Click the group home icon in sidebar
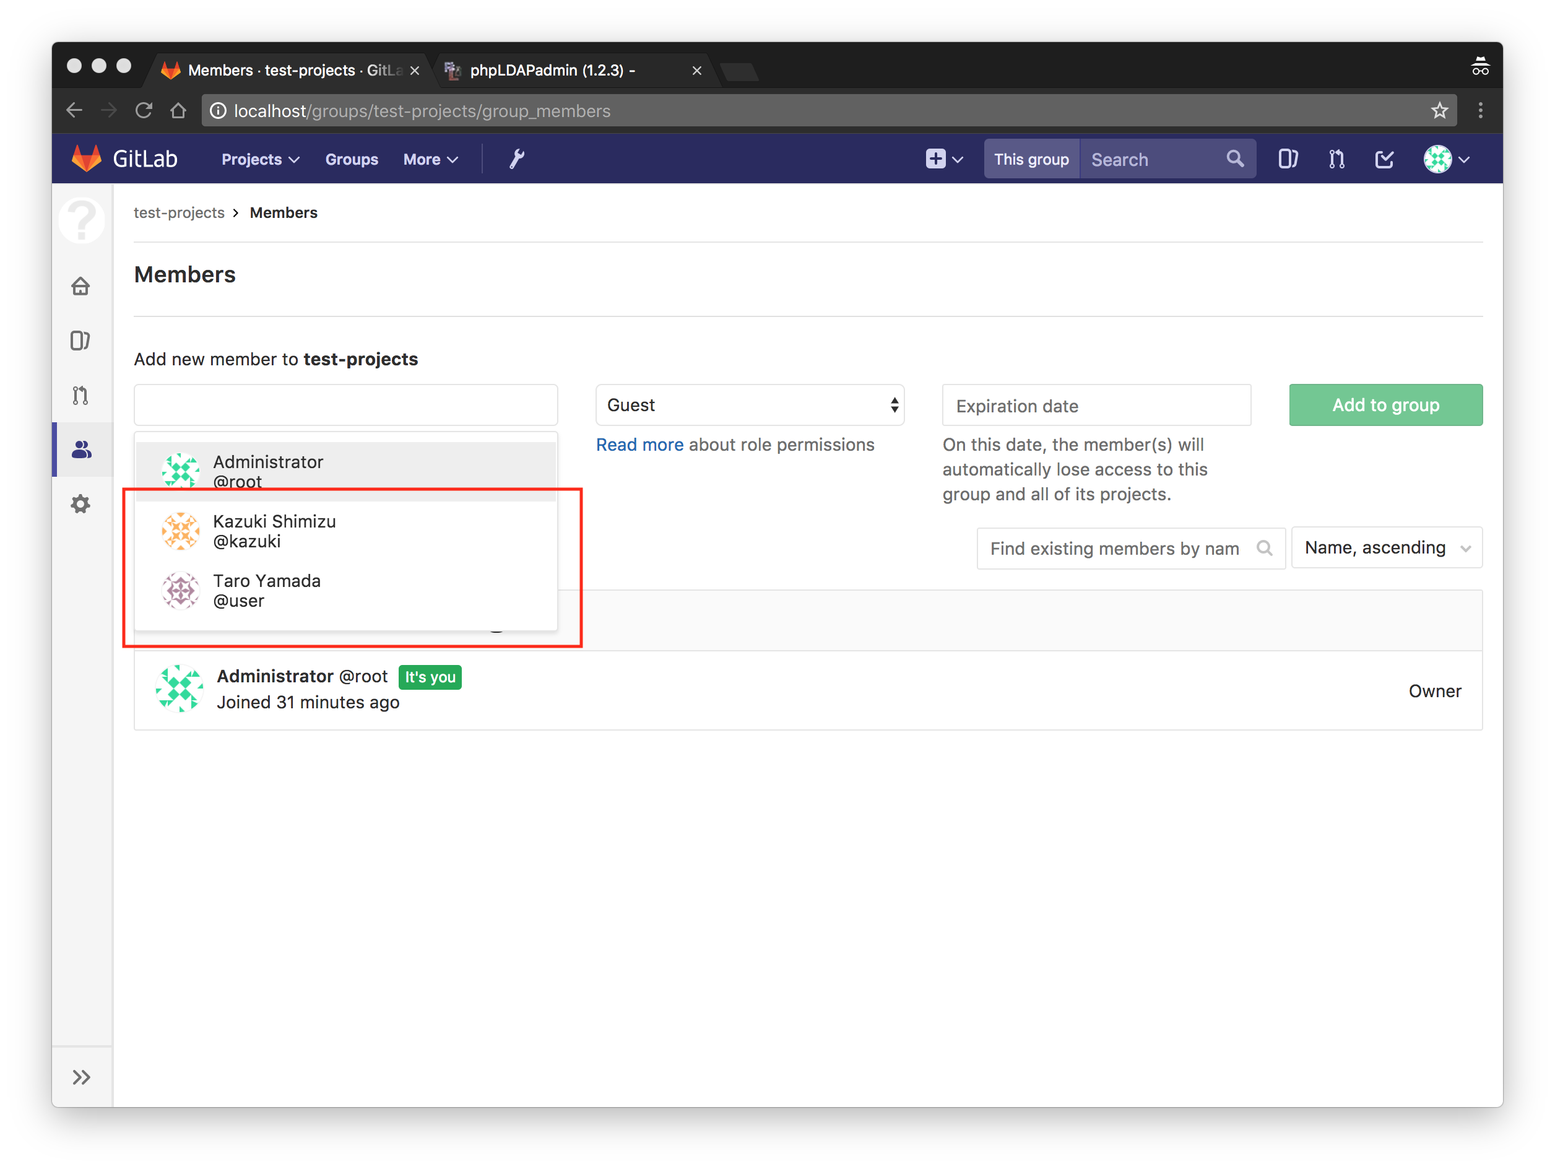The height and width of the screenshot is (1169, 1555). (x=81, y=286)
